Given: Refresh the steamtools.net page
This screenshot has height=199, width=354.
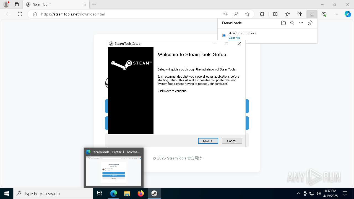Looking at the screenshot, I should click(x=20, y=14).
